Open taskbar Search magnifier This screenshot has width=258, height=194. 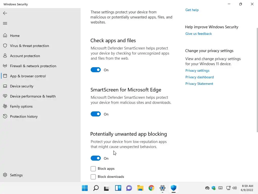[96, 188]
